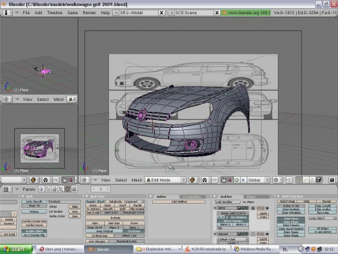Screen dimensions: 338x254
Task: Open the window type selector in main 3D header
Action: [x=85, y=180]
